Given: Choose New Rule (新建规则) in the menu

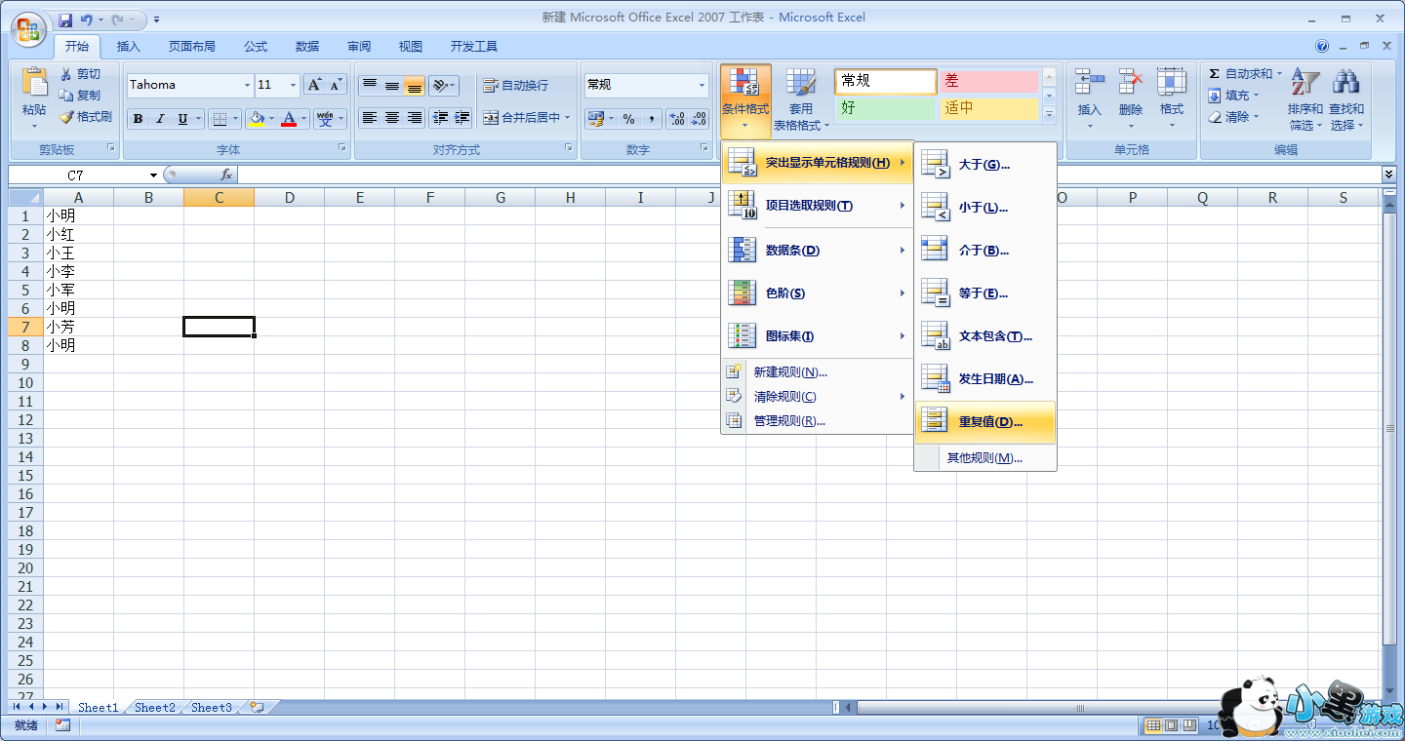Looking at the screenshot, I should [789, 372].
